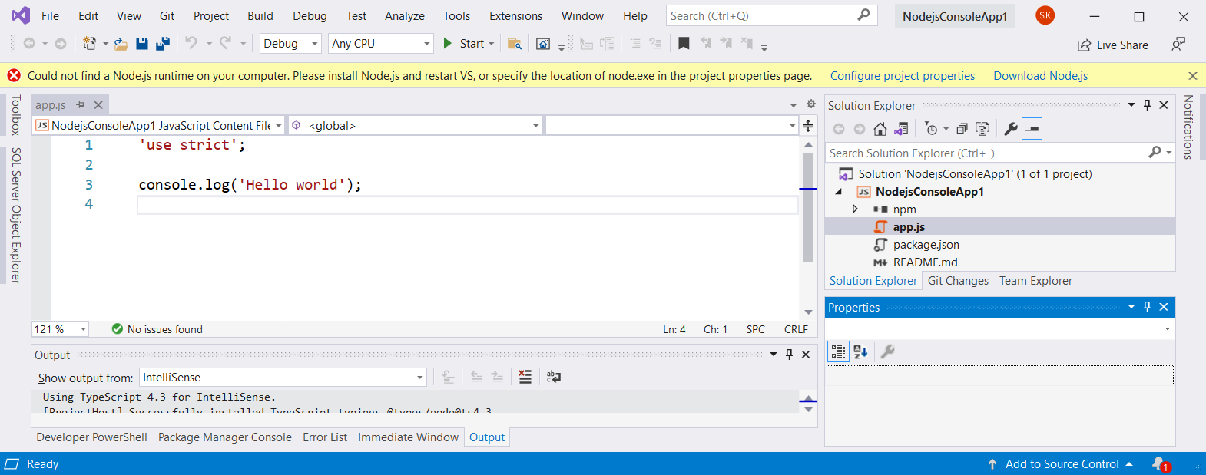Click the Property Pages wrench icon in Properties

887,351
